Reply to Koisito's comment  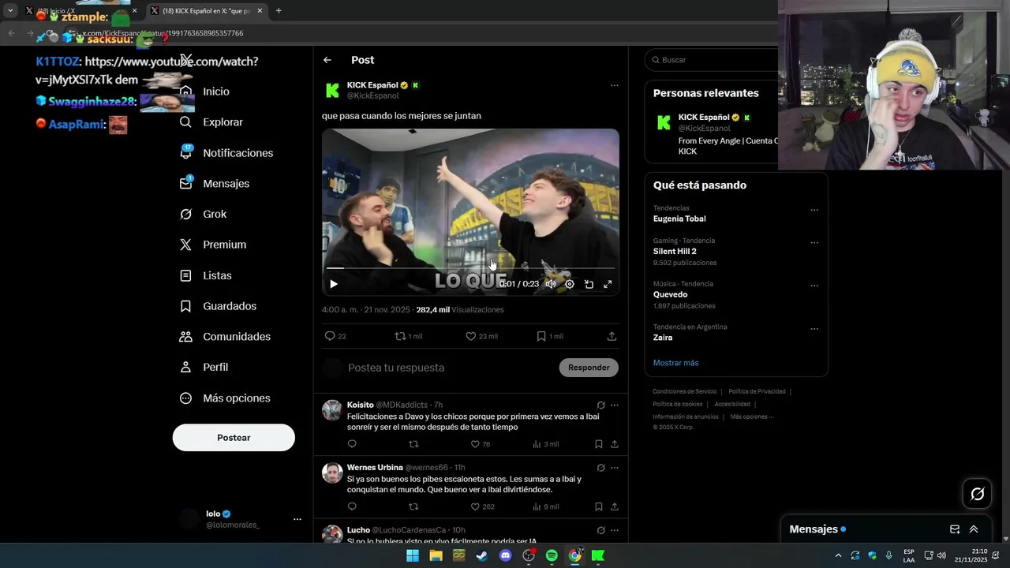point(352,444)
